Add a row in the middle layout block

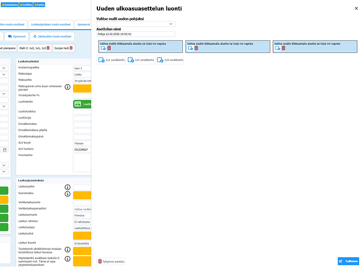click(190, 48)
